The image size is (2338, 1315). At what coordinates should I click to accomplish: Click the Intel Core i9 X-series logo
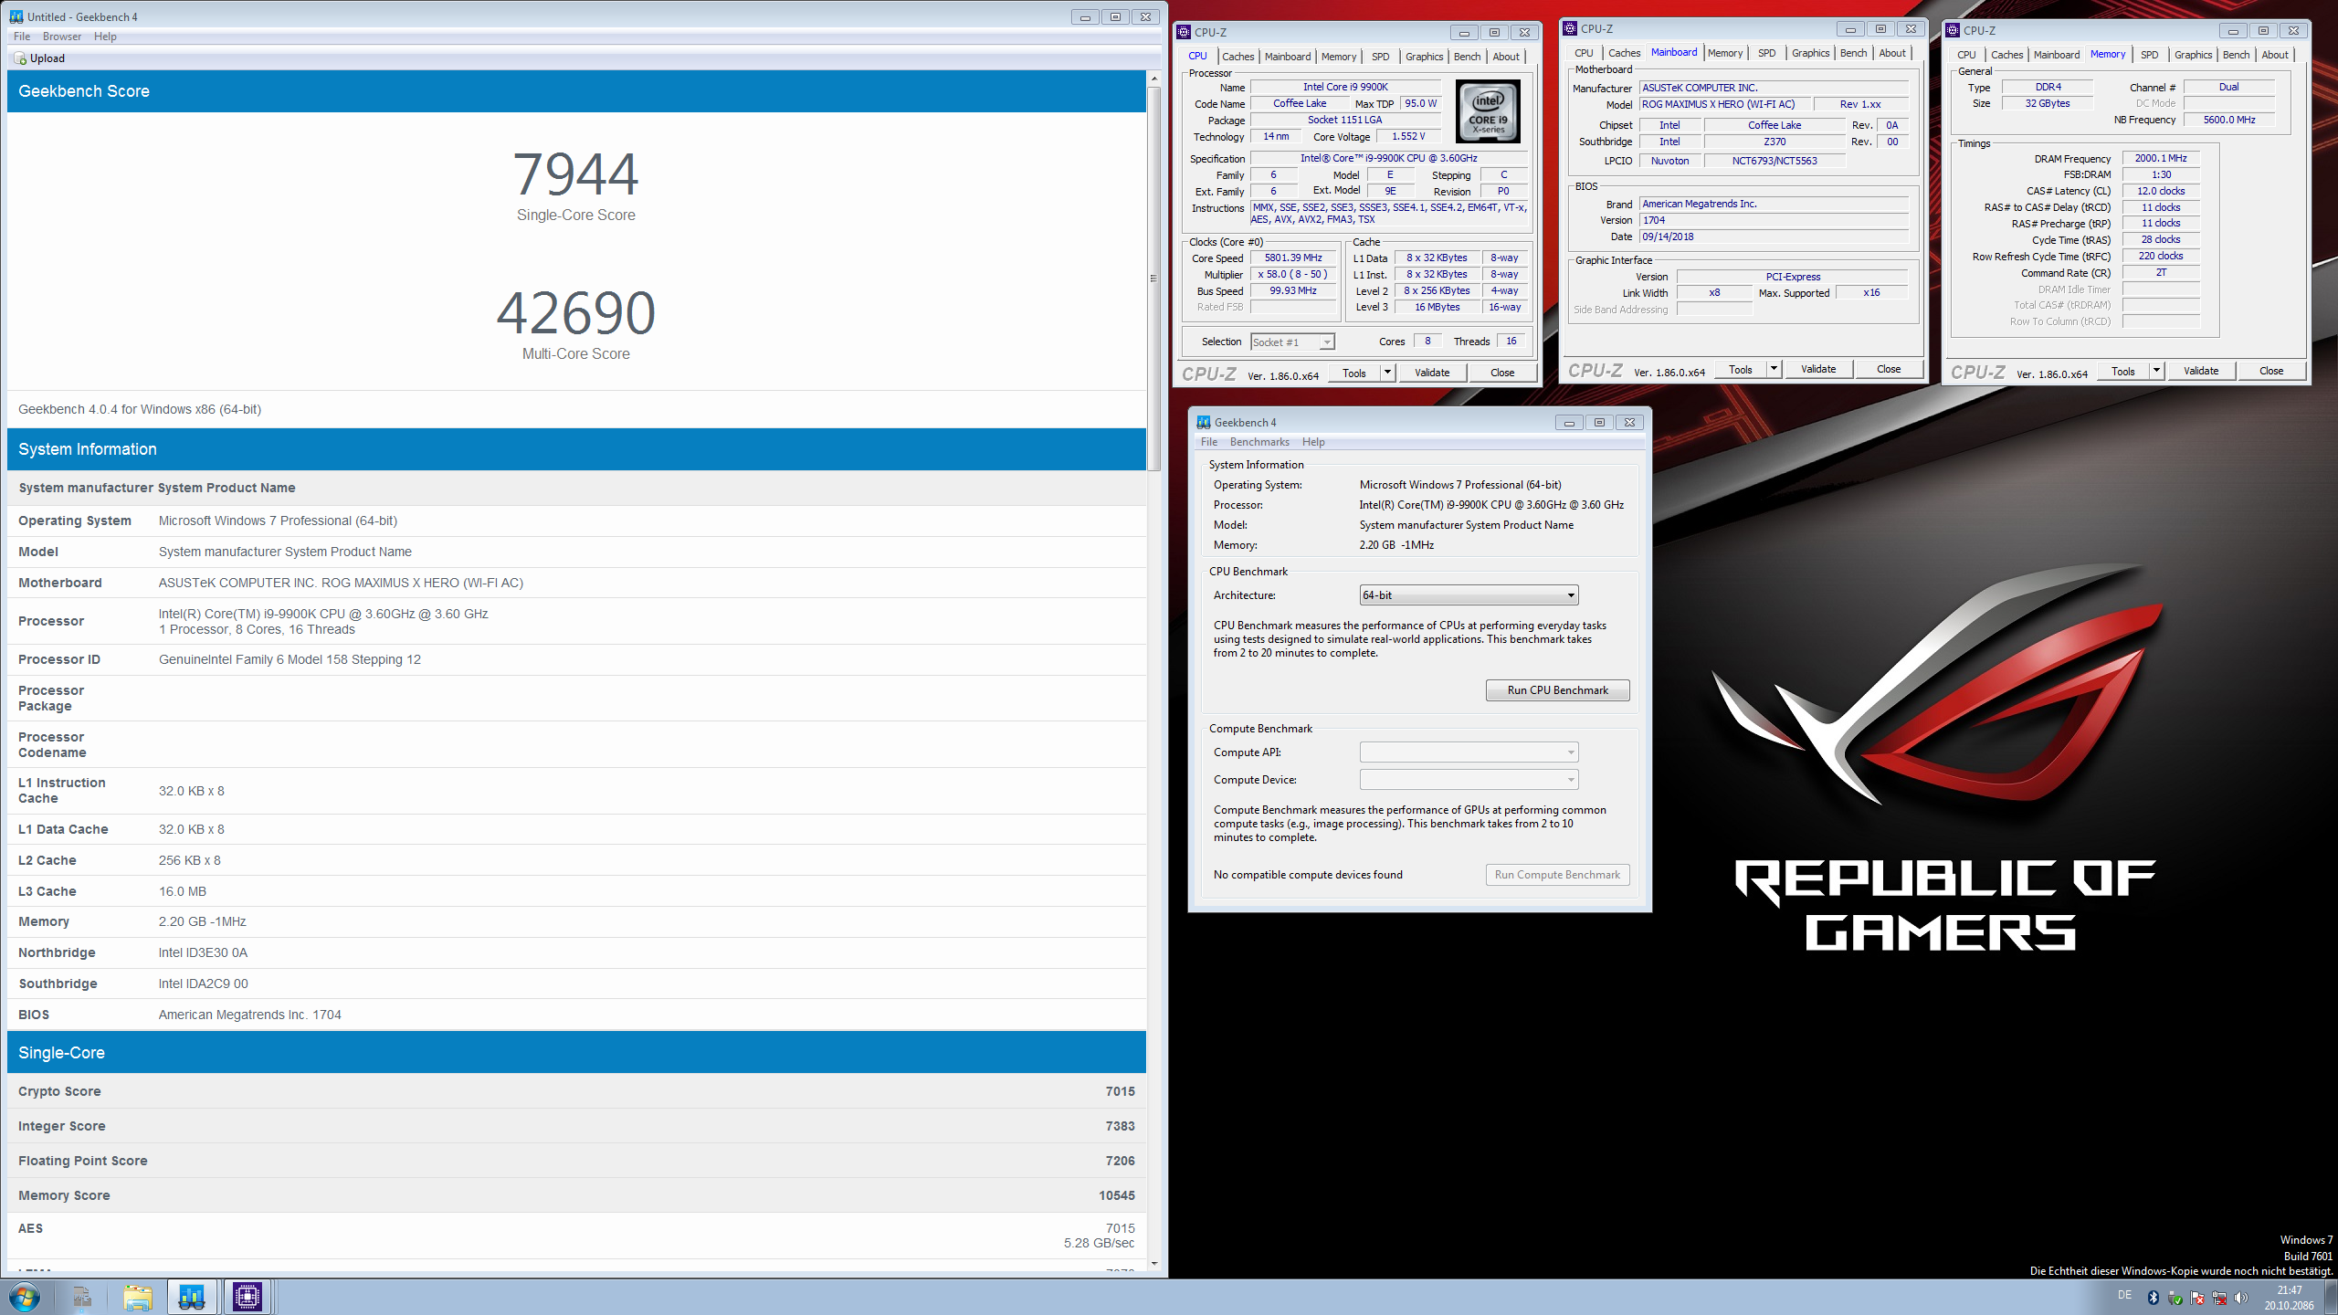coord(1488,111)
